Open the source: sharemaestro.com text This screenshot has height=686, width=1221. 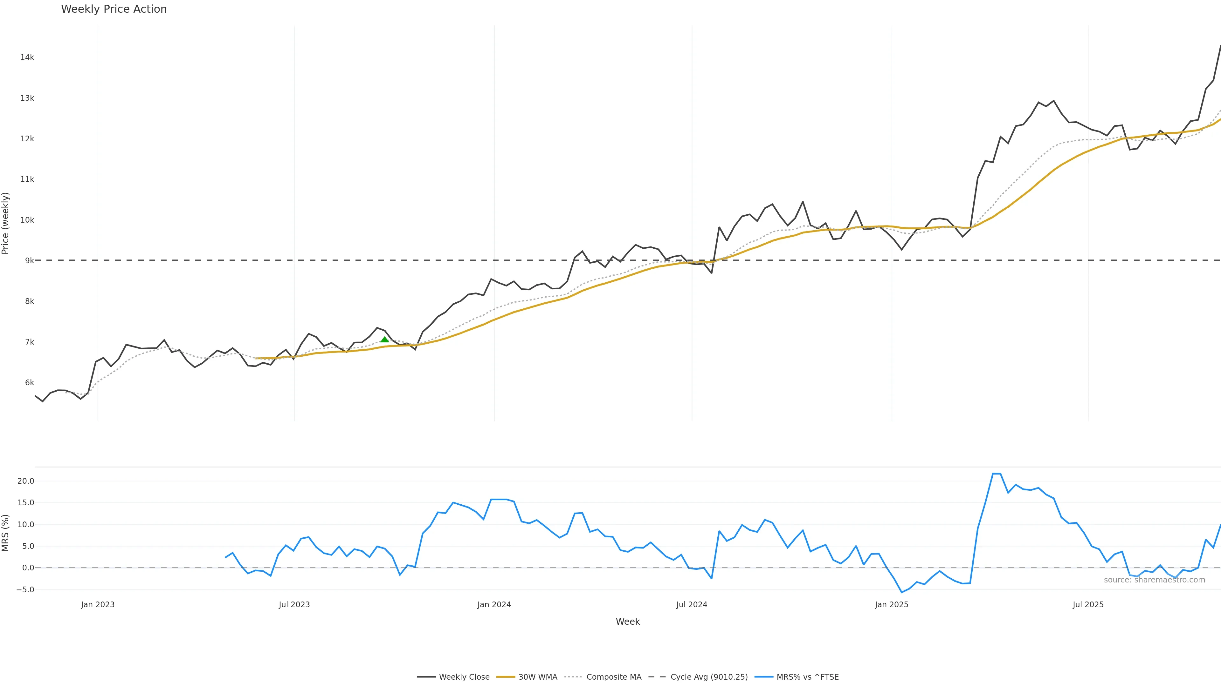[x=1154, y=580]
